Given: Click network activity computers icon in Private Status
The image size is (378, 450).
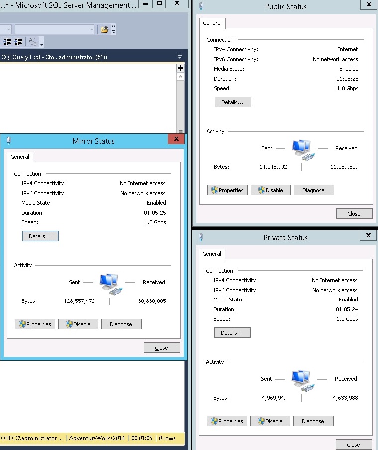Looking at the screenshot, I should pos(303,380).
